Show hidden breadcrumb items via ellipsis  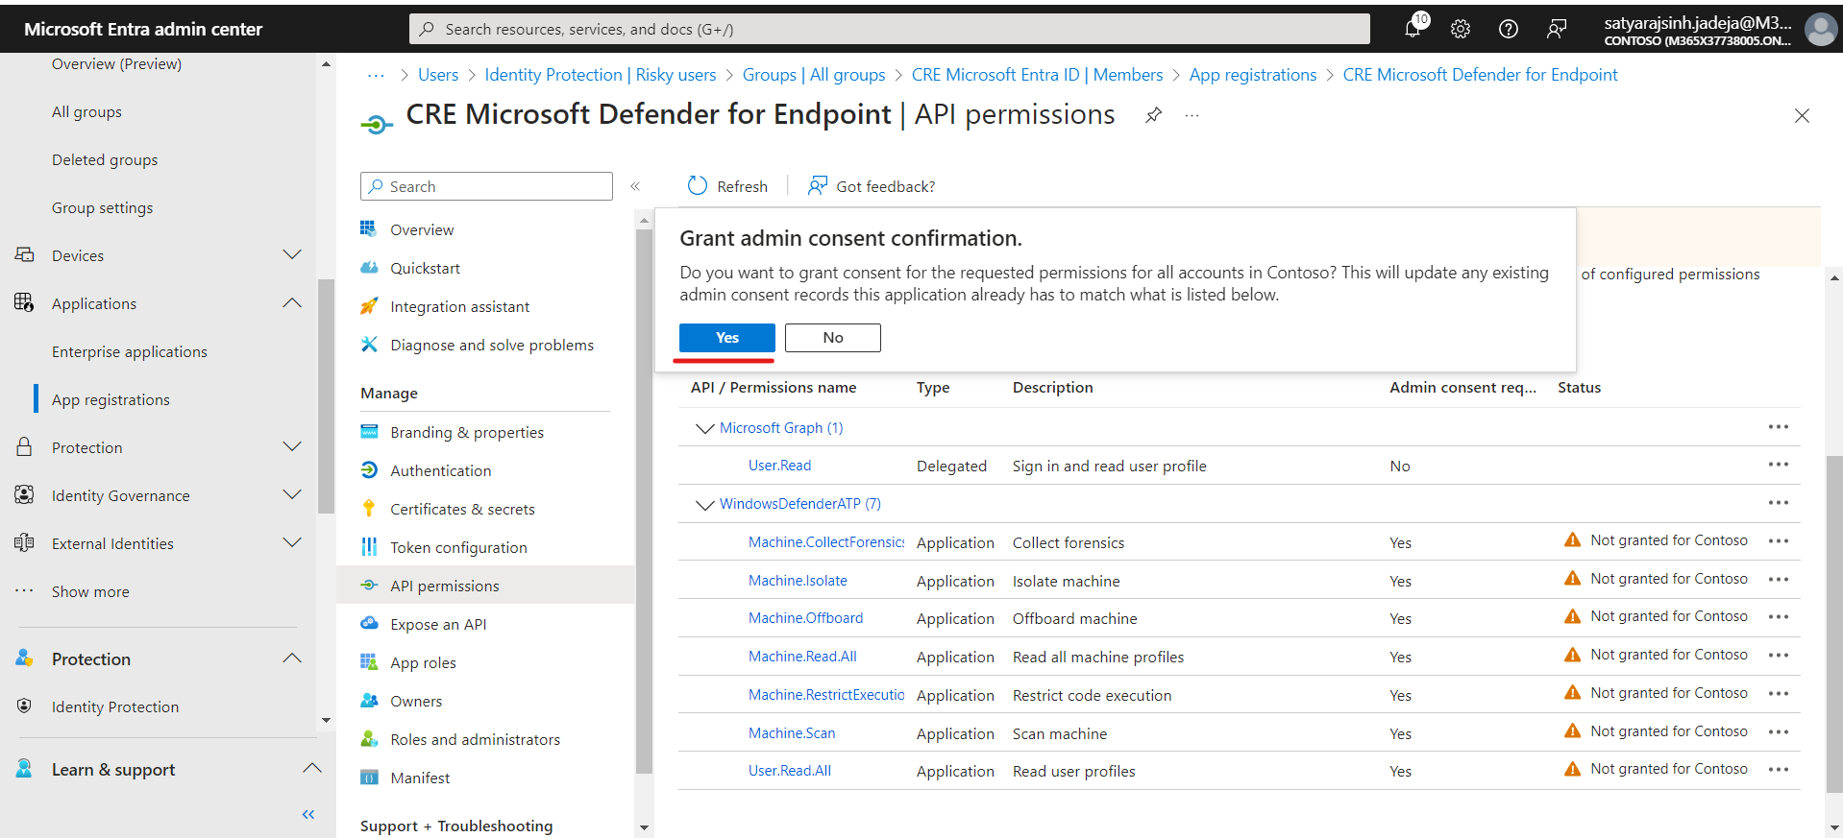[376, 75]
